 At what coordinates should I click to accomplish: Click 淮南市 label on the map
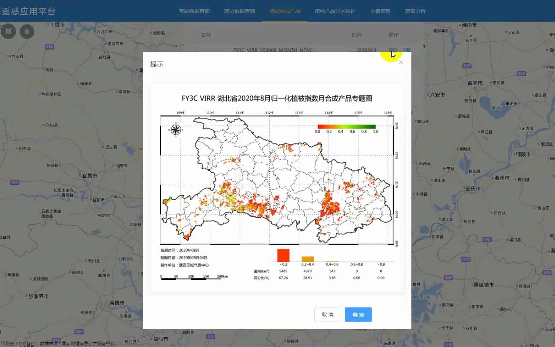(x=469, y=25)
